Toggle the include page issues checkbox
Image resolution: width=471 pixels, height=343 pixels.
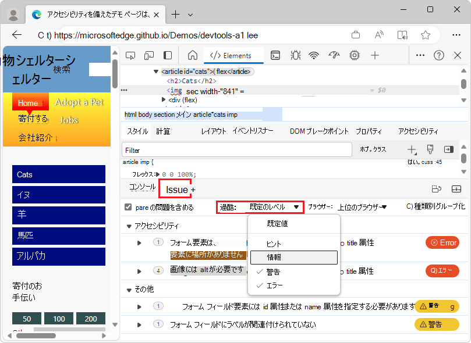pyautogui.click(x=127, y=207)
